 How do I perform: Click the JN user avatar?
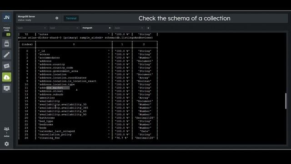coord(7,17)
